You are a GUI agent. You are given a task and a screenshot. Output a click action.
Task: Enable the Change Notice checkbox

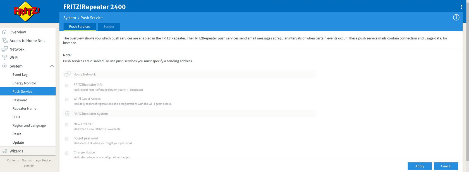tap(67, 153)
